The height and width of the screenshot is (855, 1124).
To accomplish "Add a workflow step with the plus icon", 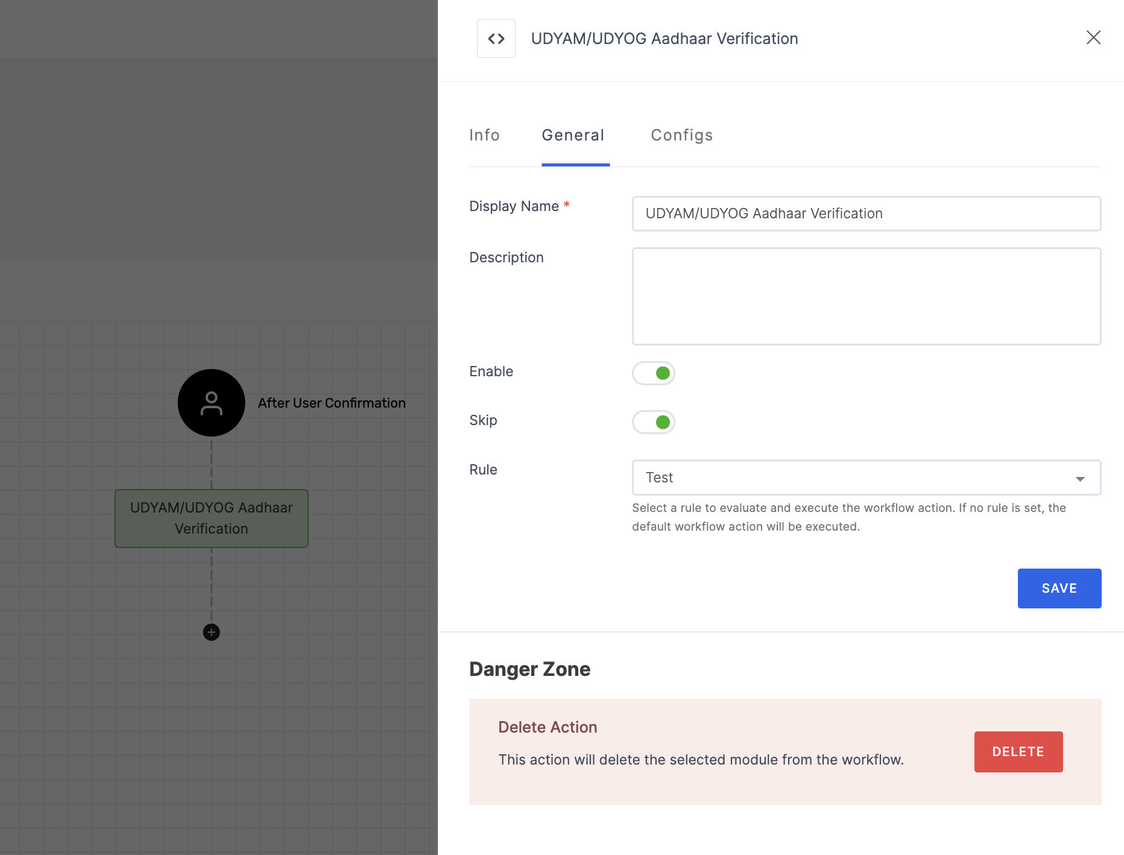I will [x=211, y=632].
